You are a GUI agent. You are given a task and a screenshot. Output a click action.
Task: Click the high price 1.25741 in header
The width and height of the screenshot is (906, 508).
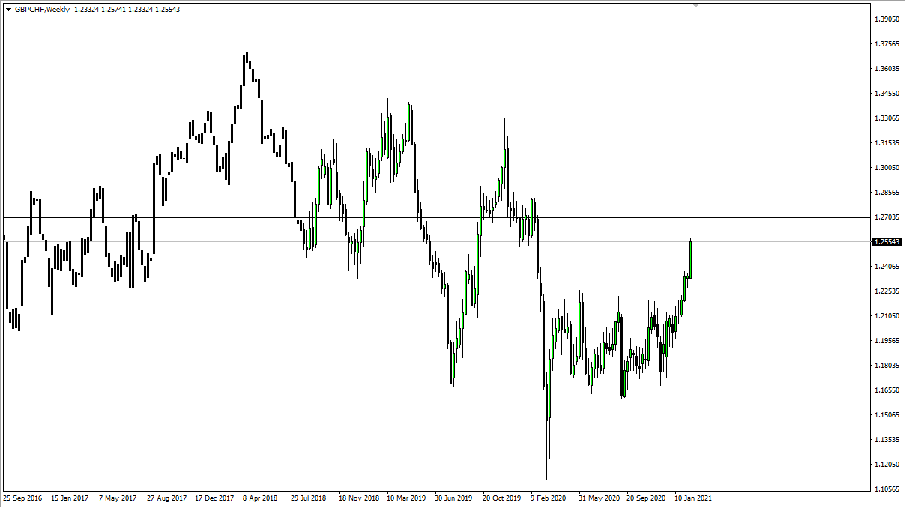click(112, 9)
